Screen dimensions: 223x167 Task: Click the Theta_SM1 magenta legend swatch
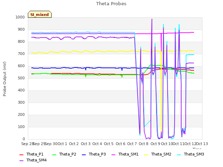coord(113,154)
